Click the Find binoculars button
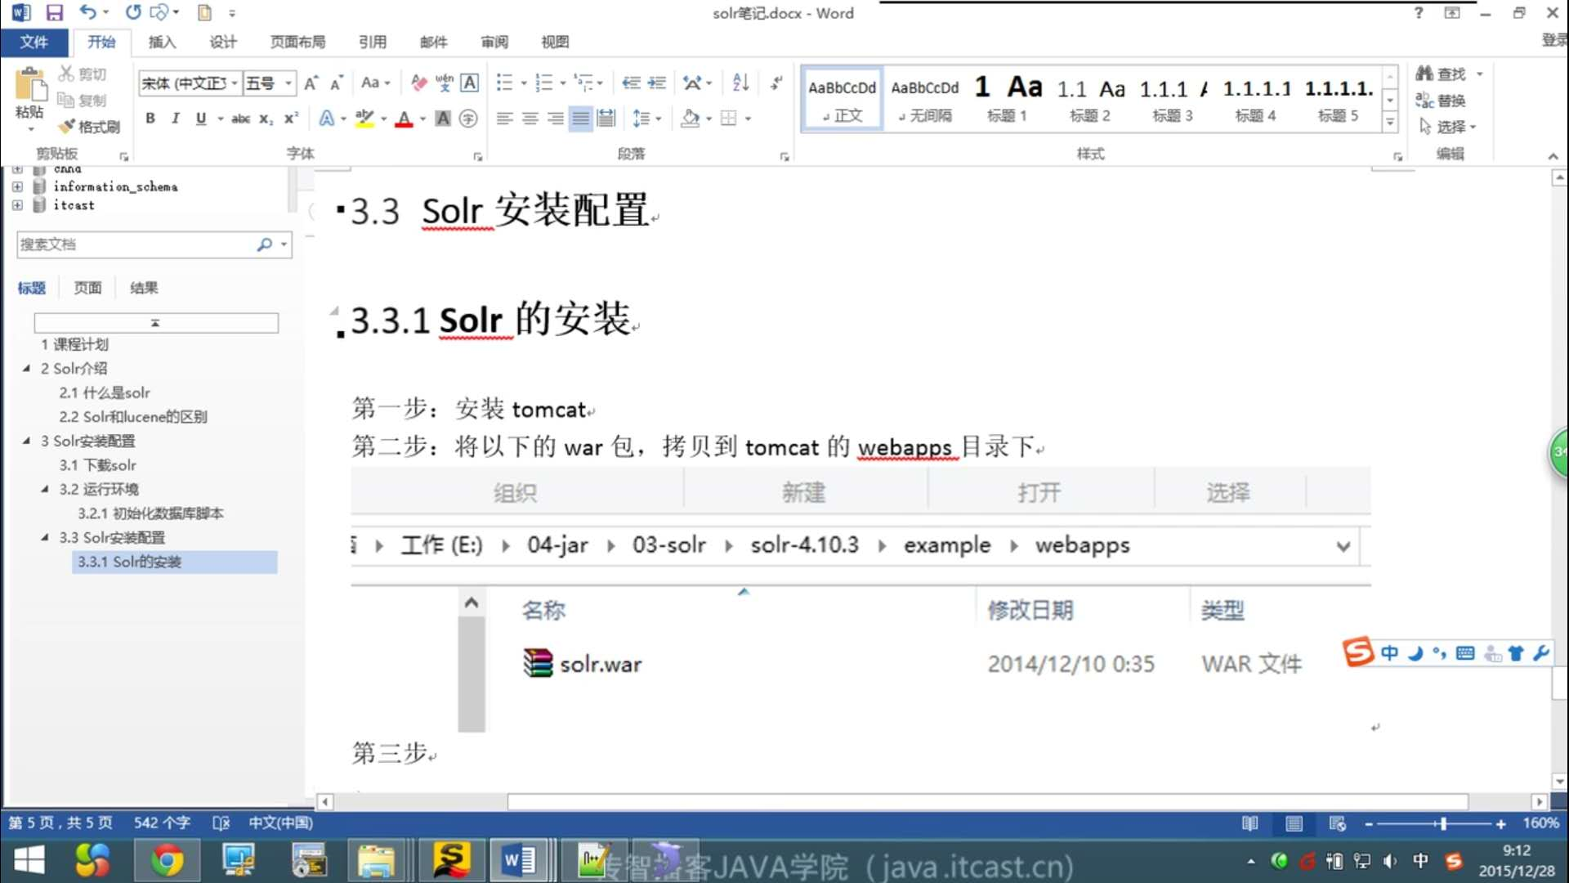The image size is (1569, 883). tap(1442, 74)
